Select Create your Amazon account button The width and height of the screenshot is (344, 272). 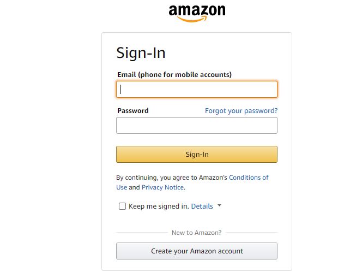pyautogui.click(x=197, y=251)
